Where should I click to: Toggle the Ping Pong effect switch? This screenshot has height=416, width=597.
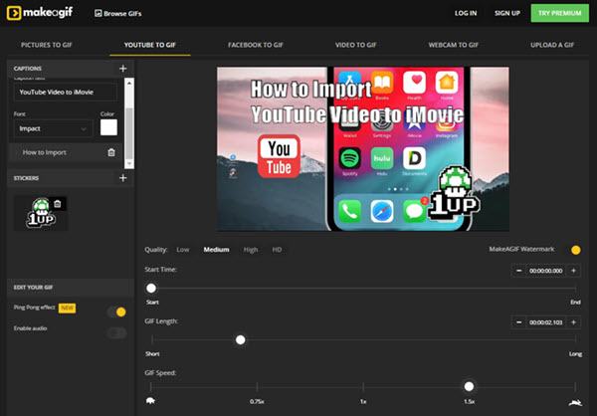116,312
